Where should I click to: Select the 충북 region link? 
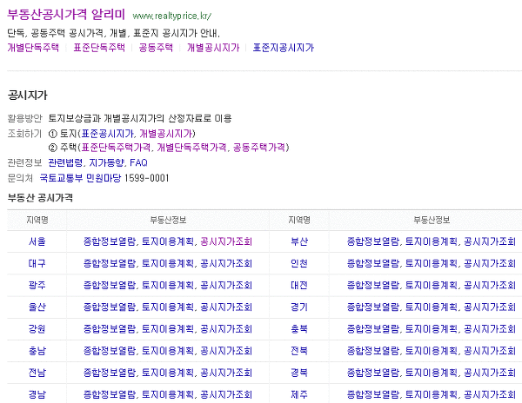[x=299, y=329]
